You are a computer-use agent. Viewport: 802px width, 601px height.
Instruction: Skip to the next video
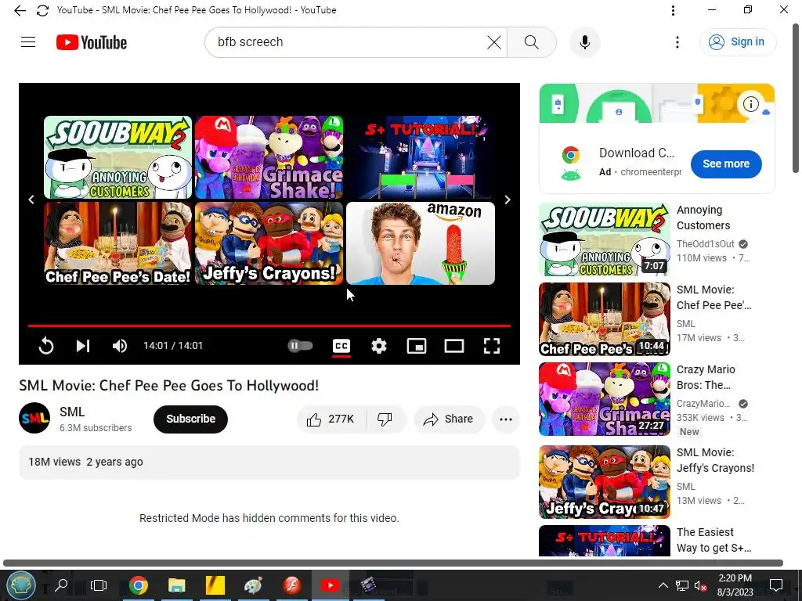[x=83, y=346]
